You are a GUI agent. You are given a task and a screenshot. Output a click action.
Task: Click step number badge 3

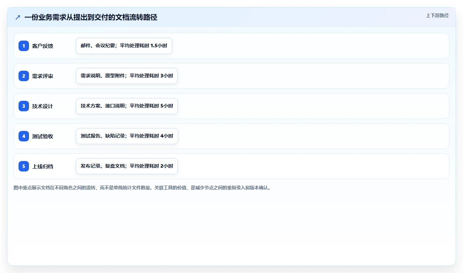(x=24, y=106)
